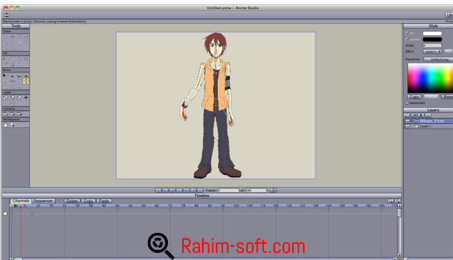Select the first Layer section tool (translate layer)
The image size is (453, 260).
click(x=5, y=98)
